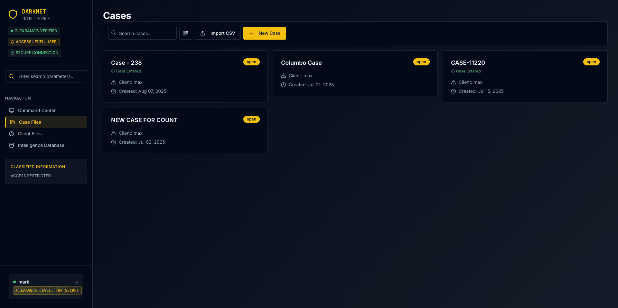
Task: Open the NEW CASE FOR COUNT card title
Action: pyautogui.click(x=144, y=120)
